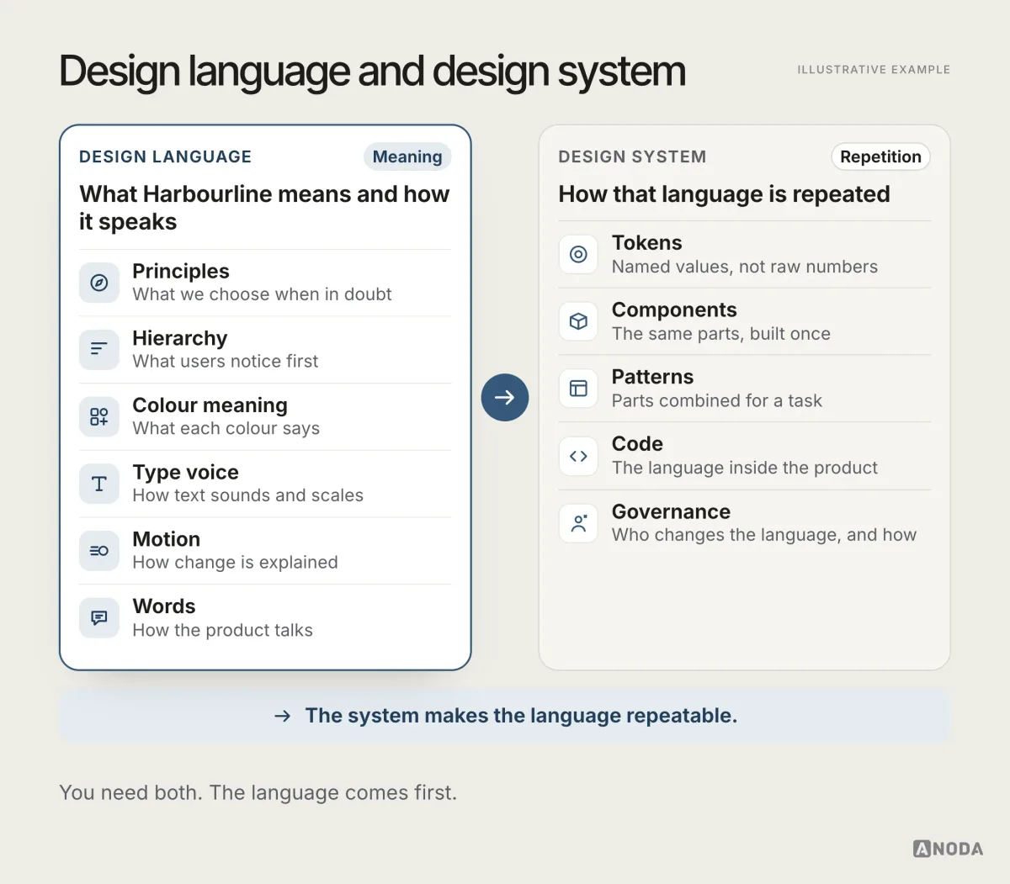Select the Hierarchy heading
Screen dimensions: 1010x884
(180, 338)
